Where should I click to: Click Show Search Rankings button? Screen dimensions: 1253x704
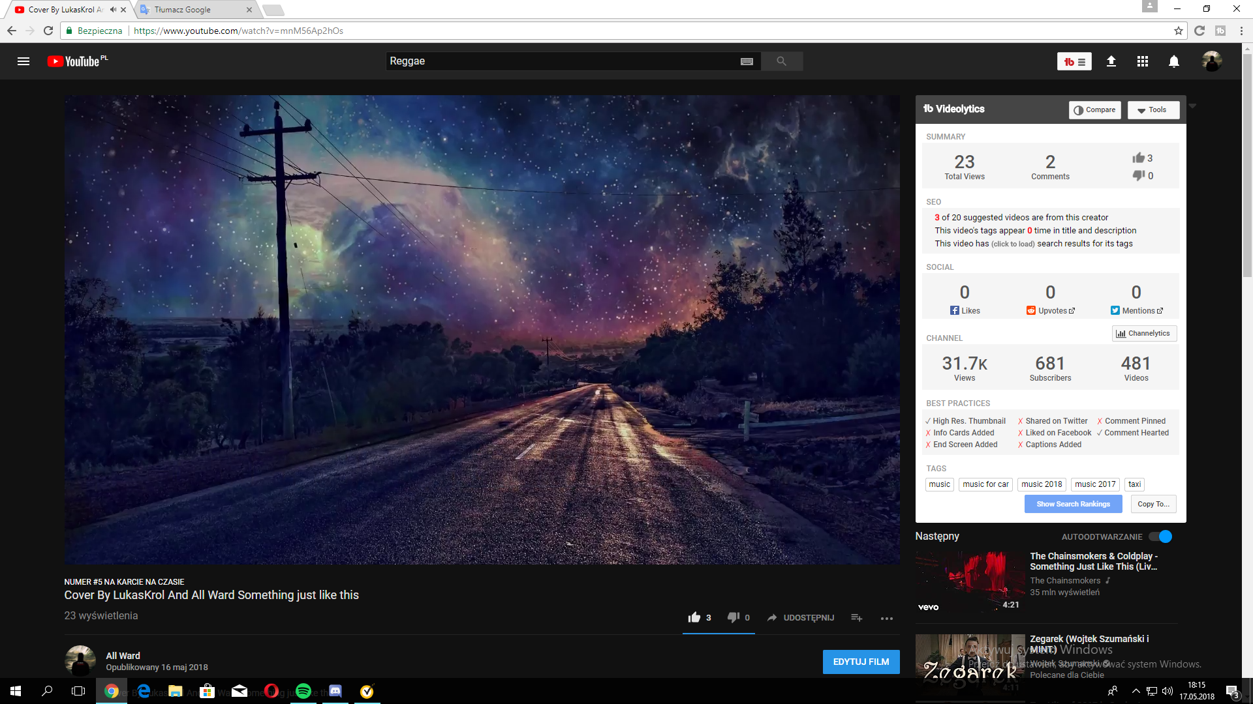click(1073, 504)
